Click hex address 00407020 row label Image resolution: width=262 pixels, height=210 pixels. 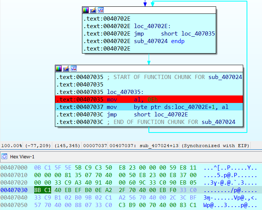14,183
